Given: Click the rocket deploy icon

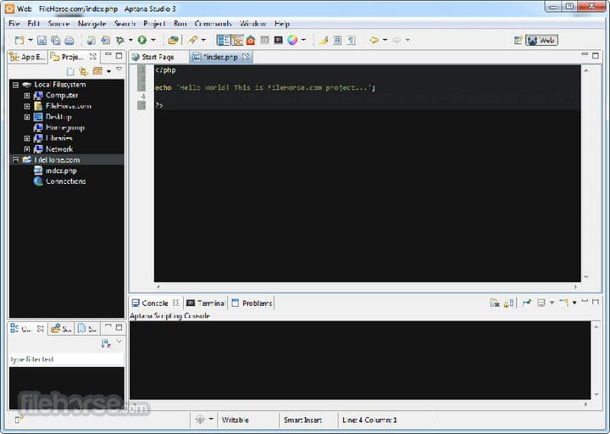Looking at the screenshot, I should (x=193, y=40).
